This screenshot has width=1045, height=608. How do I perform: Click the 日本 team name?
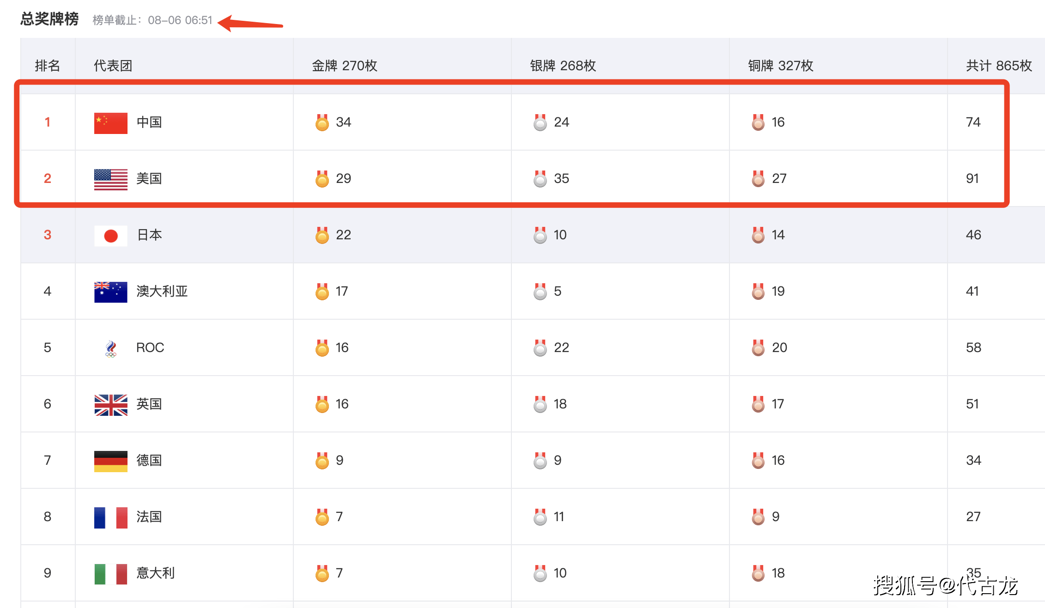click(149, 235)
